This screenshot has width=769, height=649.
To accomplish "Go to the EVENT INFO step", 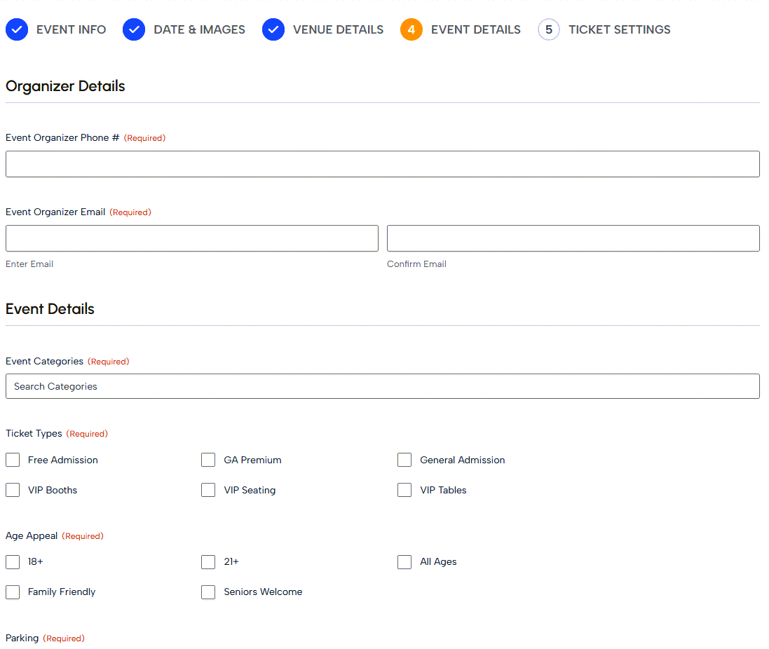I will click(x=71, y=29).
